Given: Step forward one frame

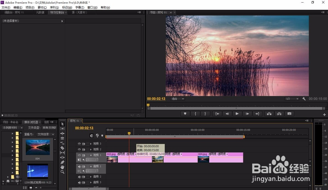Looking at the screenshot, I should [247, 114].
